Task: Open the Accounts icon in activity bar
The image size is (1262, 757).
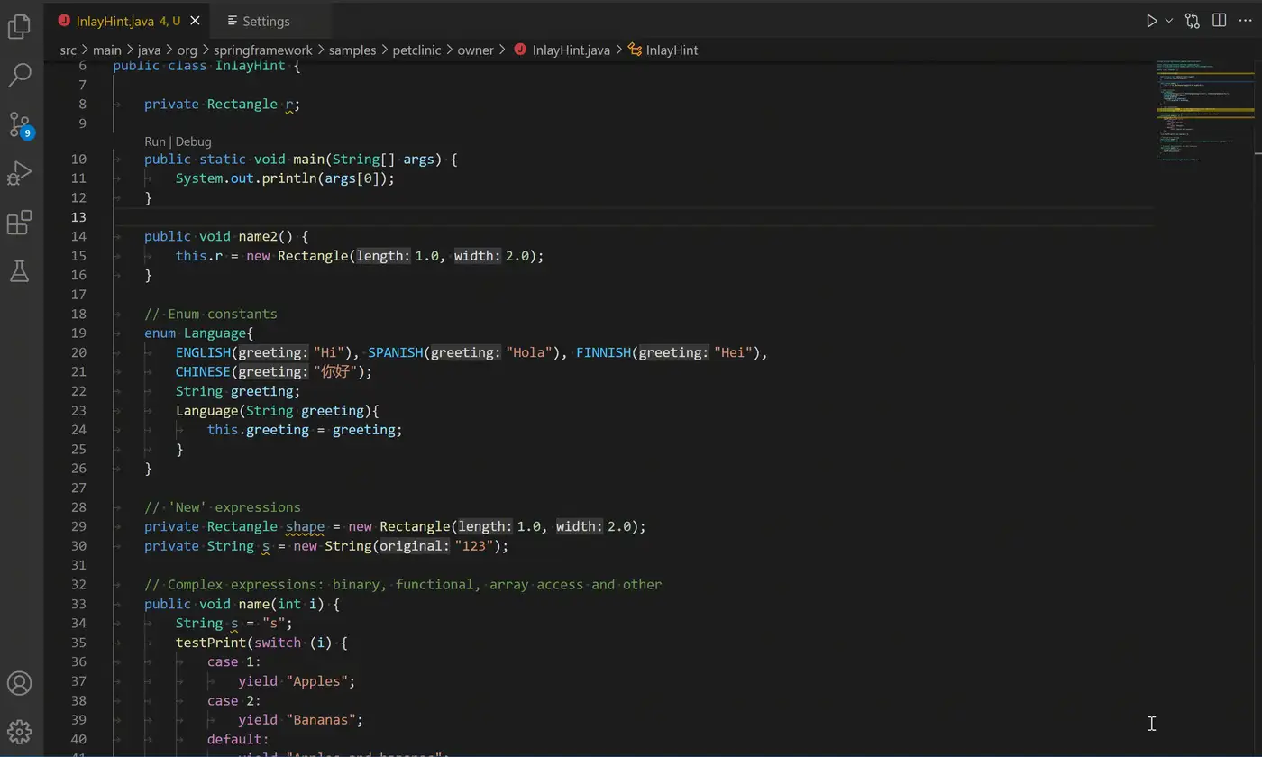Action: pos(19,684)
